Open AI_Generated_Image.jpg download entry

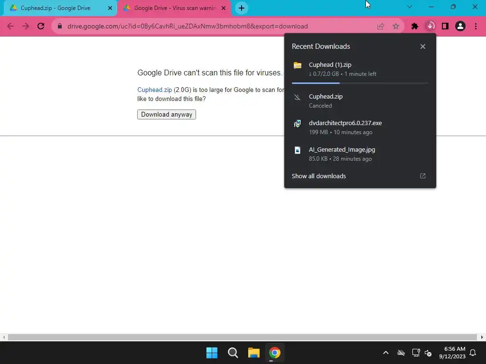360,154
